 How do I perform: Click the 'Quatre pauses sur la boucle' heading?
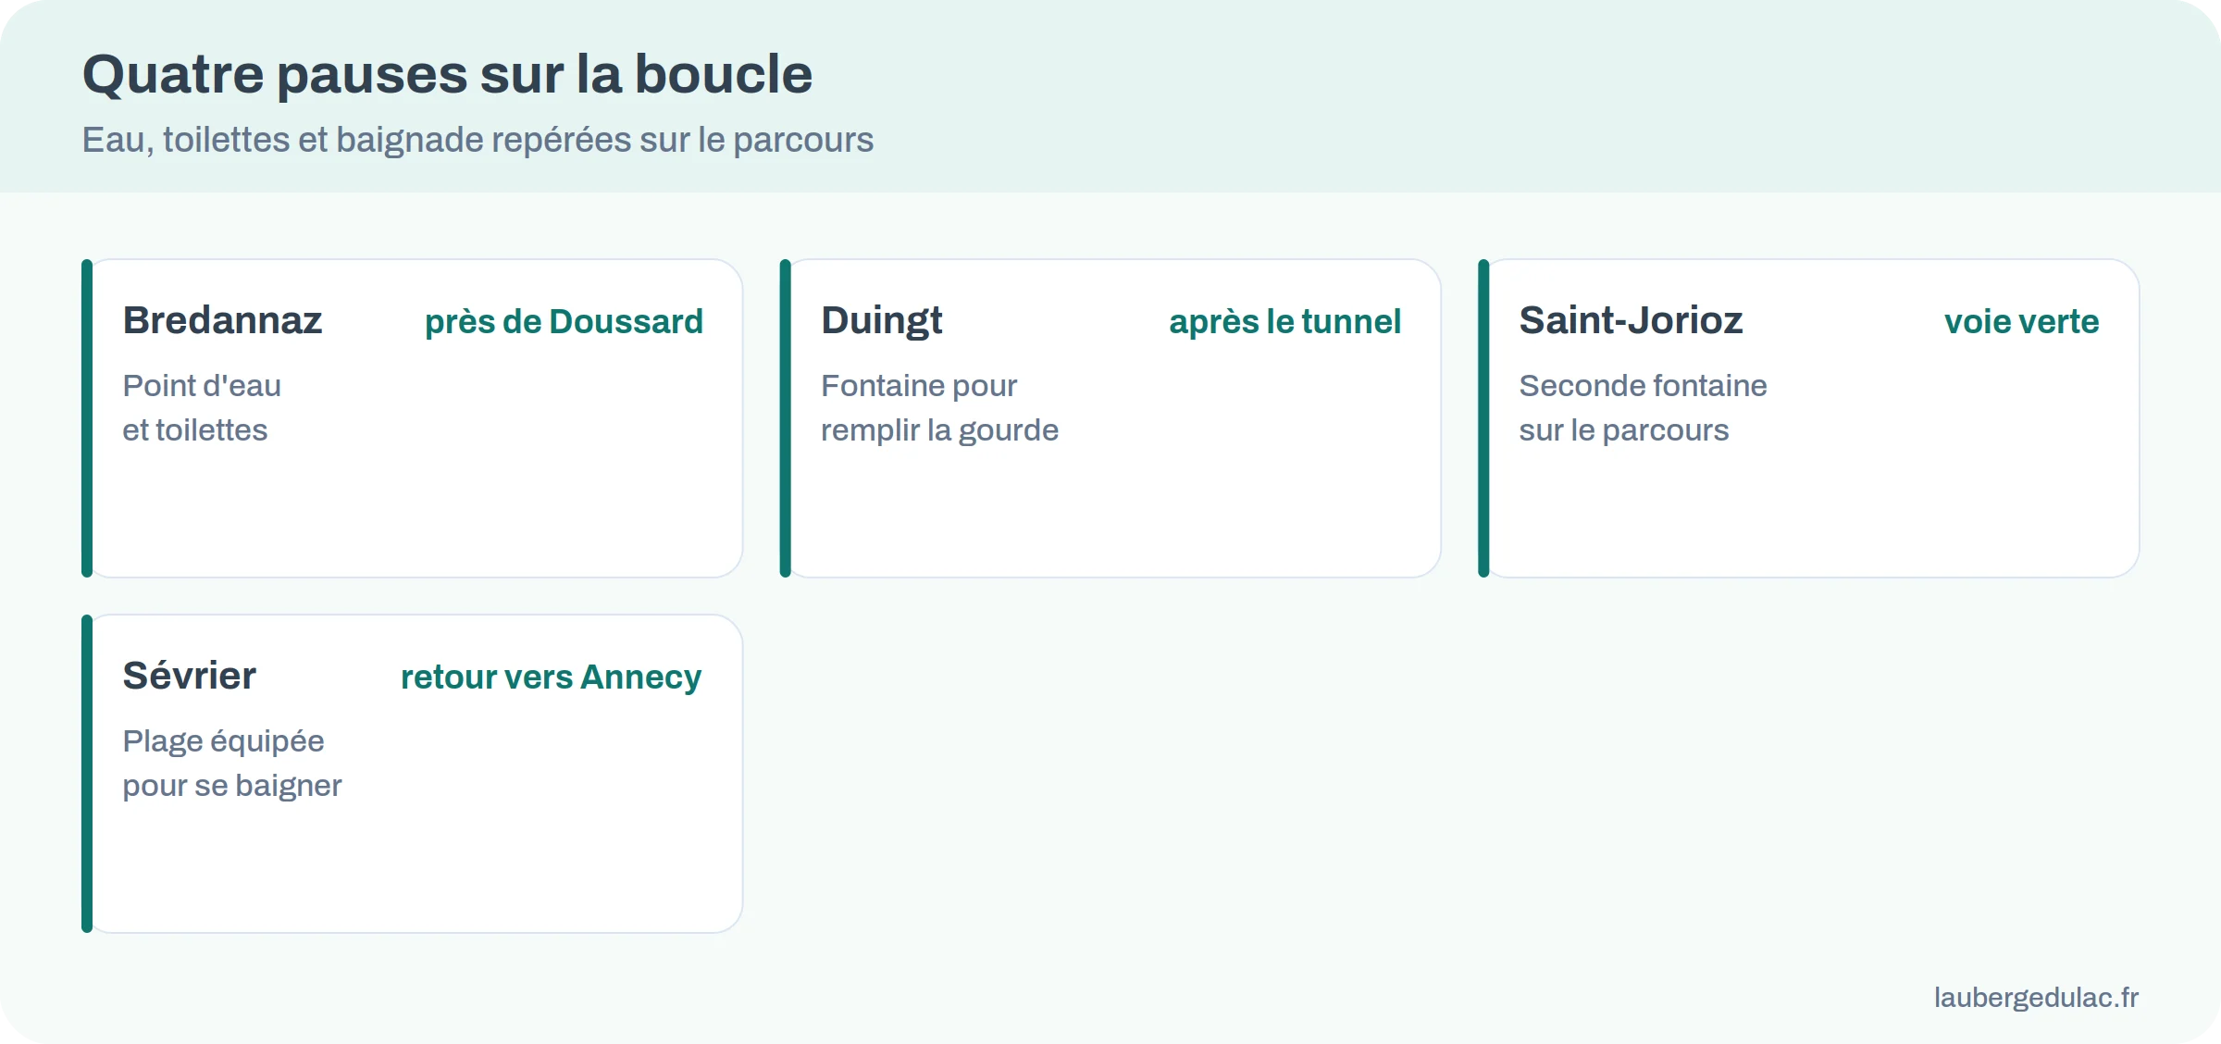447,74
